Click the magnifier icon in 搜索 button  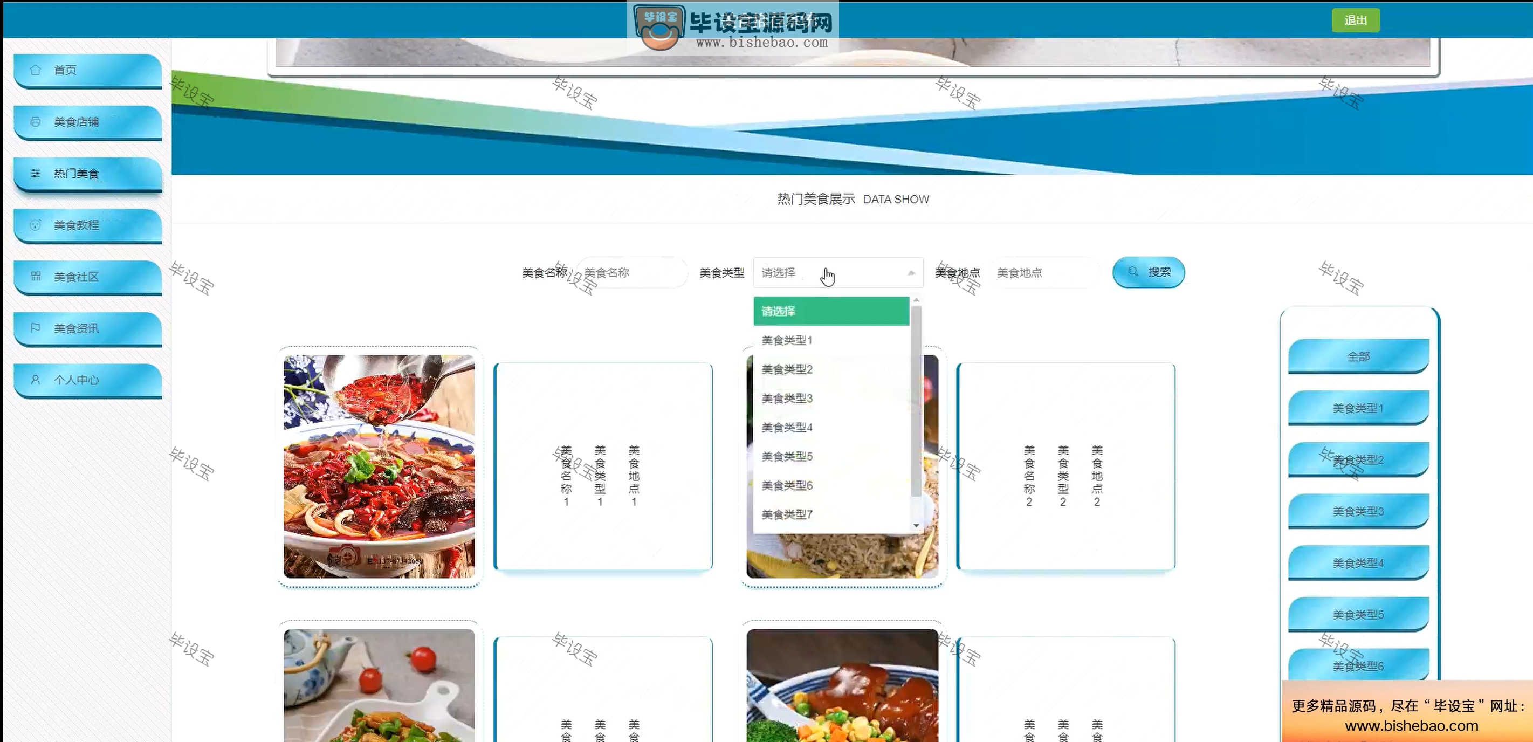[1133, 272]
